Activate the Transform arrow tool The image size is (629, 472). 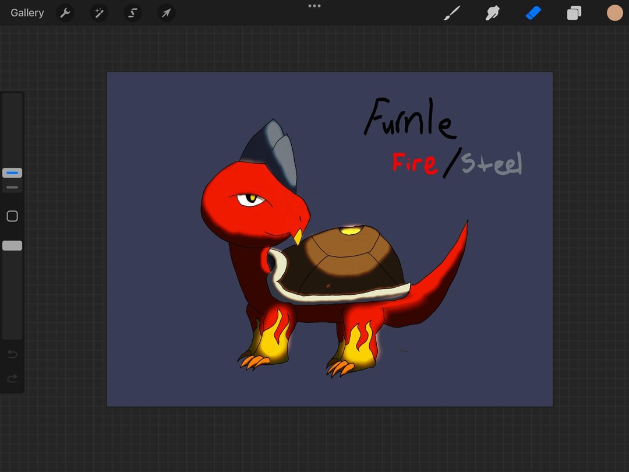166,13
